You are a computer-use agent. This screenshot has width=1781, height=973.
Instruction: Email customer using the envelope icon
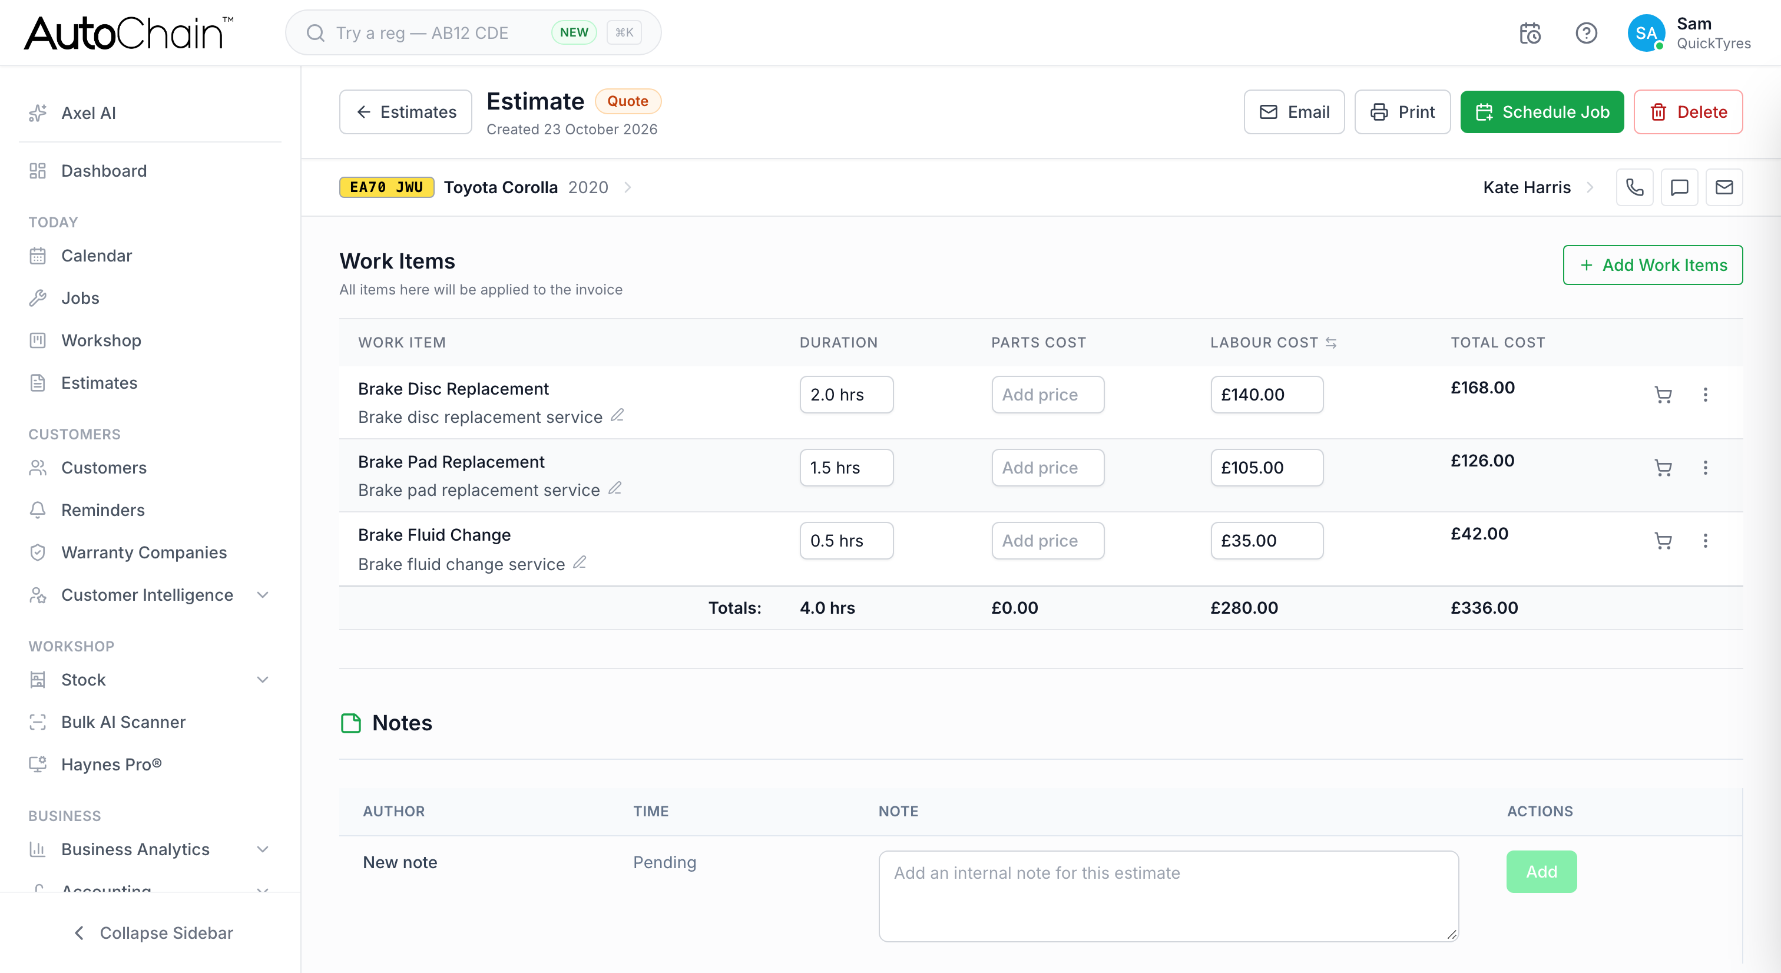click(x=1724, y=187)
